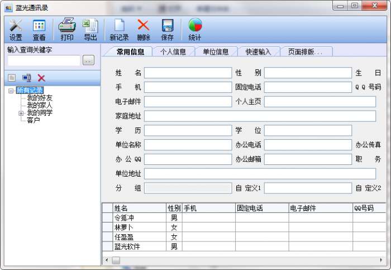Click the 办公邮箱 input field
Image resolution: width=391 pixels, height=270 pixels.
click(308, 159)
